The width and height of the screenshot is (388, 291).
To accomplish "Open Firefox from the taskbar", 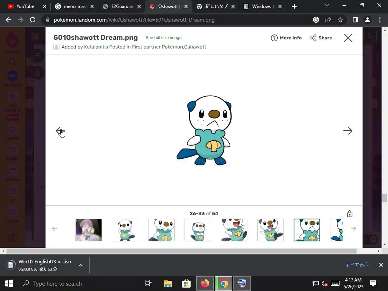I will pyautogui.click(x=205, y=283).
